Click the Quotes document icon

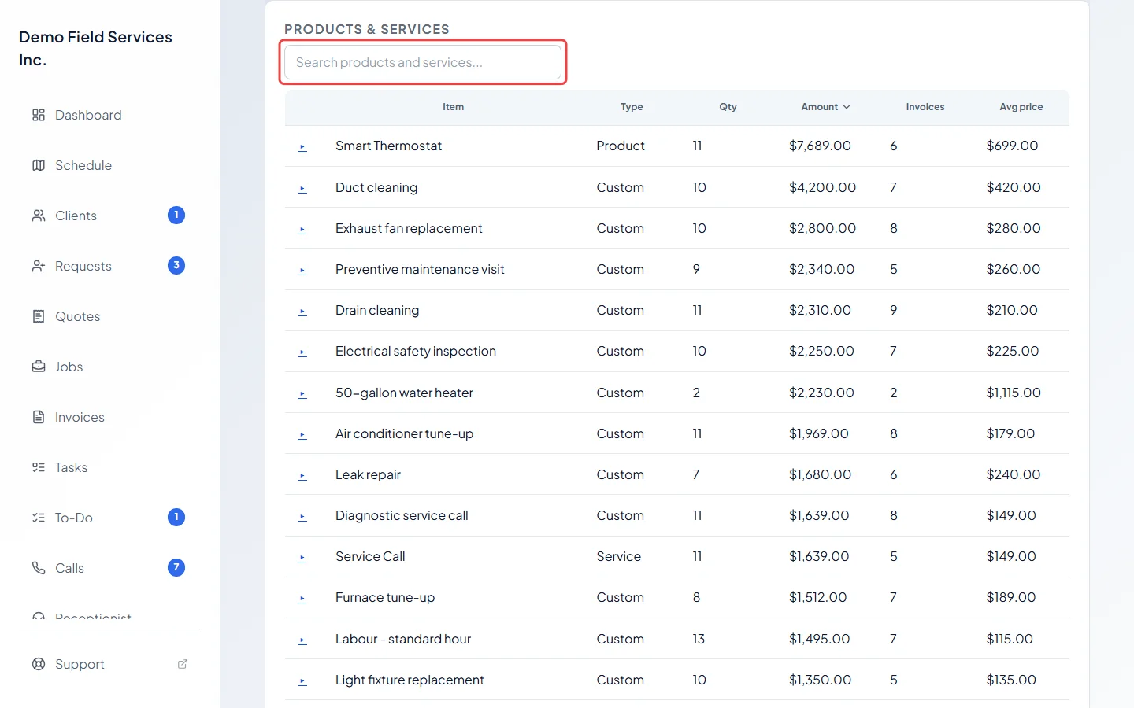tap(39, 316)
